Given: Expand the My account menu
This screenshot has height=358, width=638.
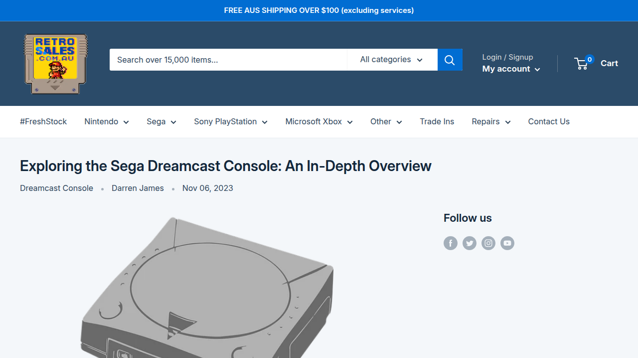Looking at the screenshot, I should [x=511, y=69].
